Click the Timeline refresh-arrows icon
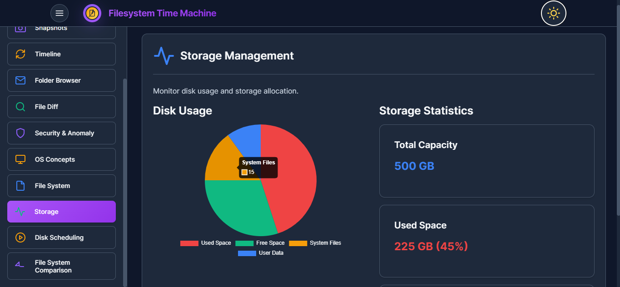This screenshot has width=620, height=287. point(20,54)
